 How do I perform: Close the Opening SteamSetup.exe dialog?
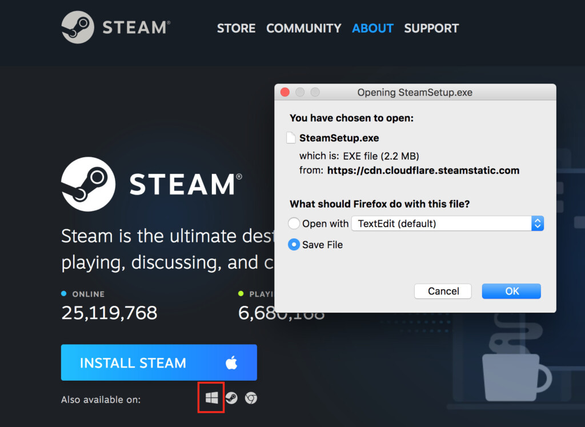[x=285, y=92]
